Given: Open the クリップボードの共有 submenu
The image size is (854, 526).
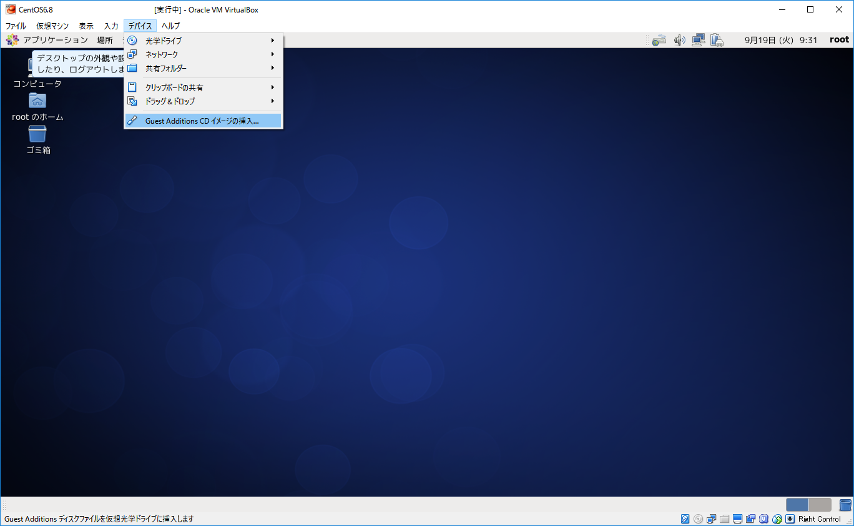Looking at the screenshot, I should tap(203, 87).
